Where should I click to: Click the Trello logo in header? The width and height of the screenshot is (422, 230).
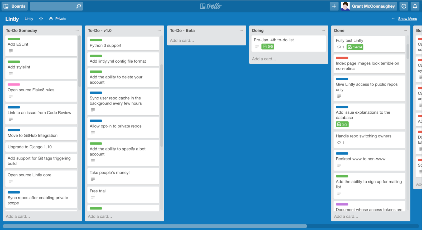click(x=211, y=6)
